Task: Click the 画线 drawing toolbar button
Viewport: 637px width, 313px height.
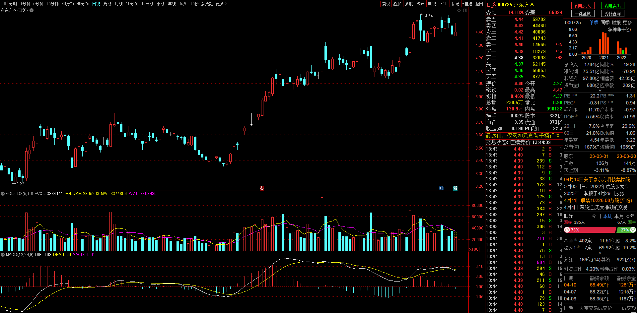Action: click(432, 4)
